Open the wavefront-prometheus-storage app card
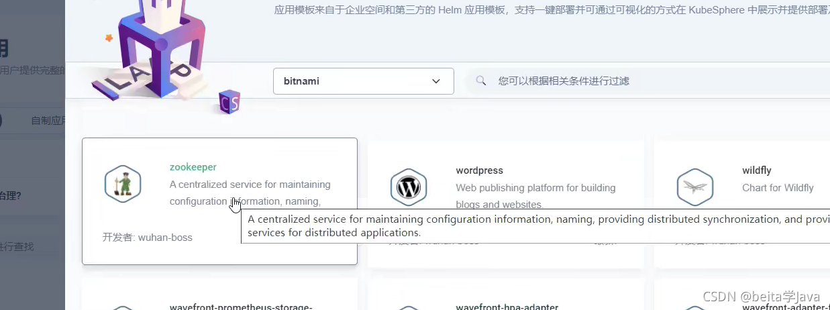The image size is (830, 310). pos(220,295)
